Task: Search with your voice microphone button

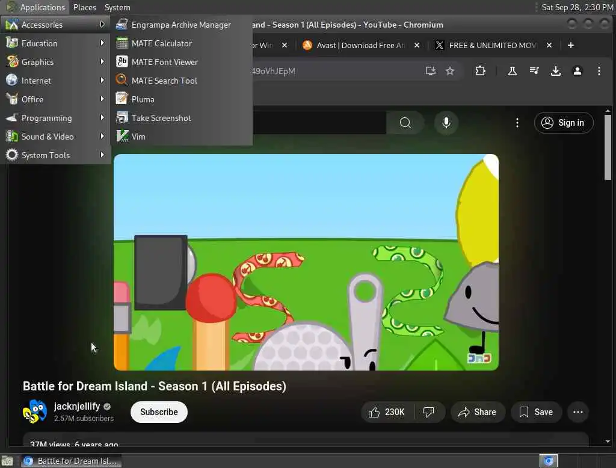Action: click(446, 123)
